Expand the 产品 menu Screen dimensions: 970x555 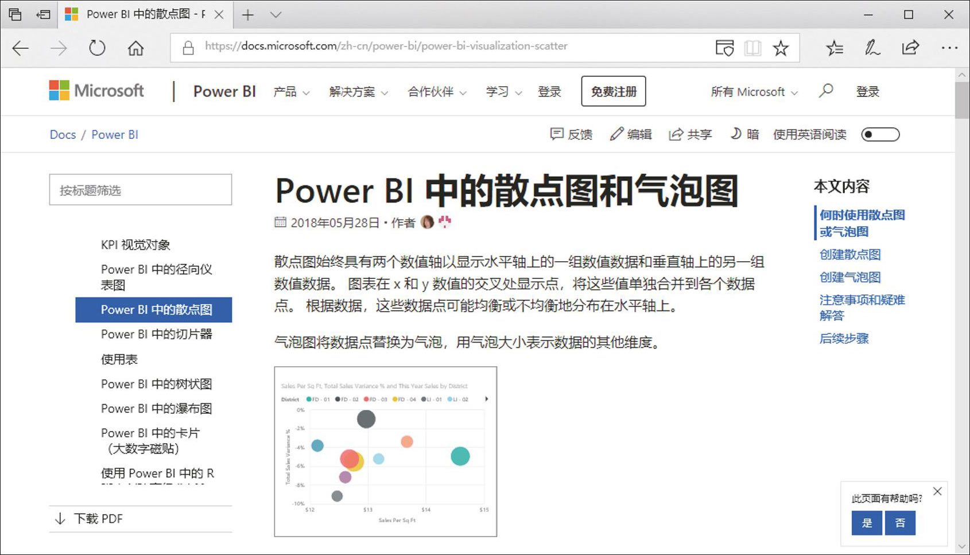coord(292,92)
